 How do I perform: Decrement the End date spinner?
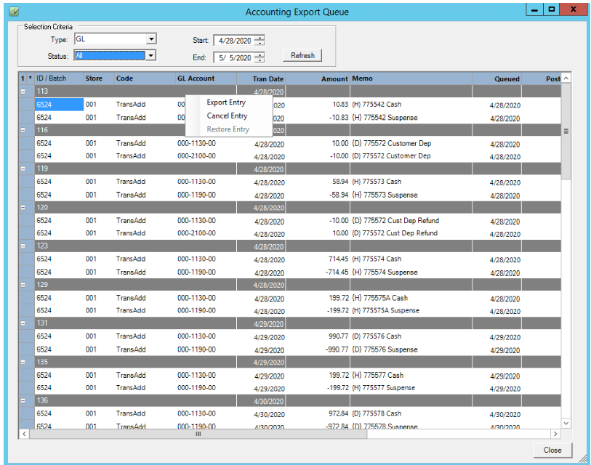tap(260, 60)
